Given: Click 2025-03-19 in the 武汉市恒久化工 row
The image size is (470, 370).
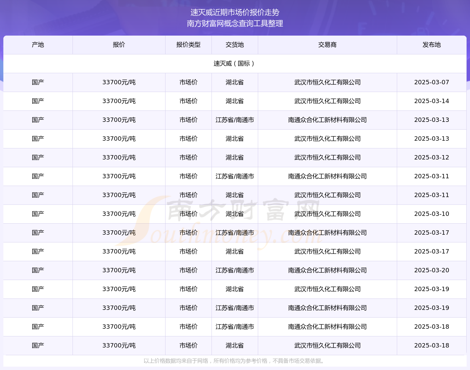Looking at the screenshot, I should click(x=431, y=289).
